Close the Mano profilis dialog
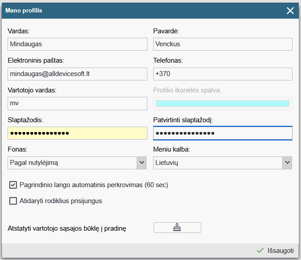 pyautogui.click(x=290, y=11)
